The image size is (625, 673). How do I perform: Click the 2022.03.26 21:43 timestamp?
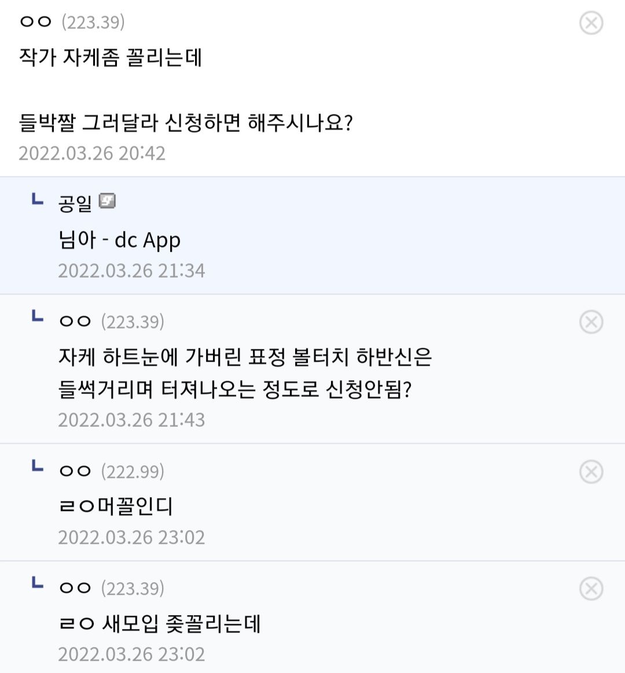tap(131, 420)
